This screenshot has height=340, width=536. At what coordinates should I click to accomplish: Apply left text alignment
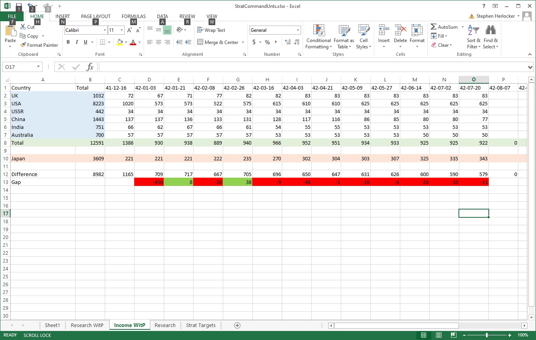(150, 42)
